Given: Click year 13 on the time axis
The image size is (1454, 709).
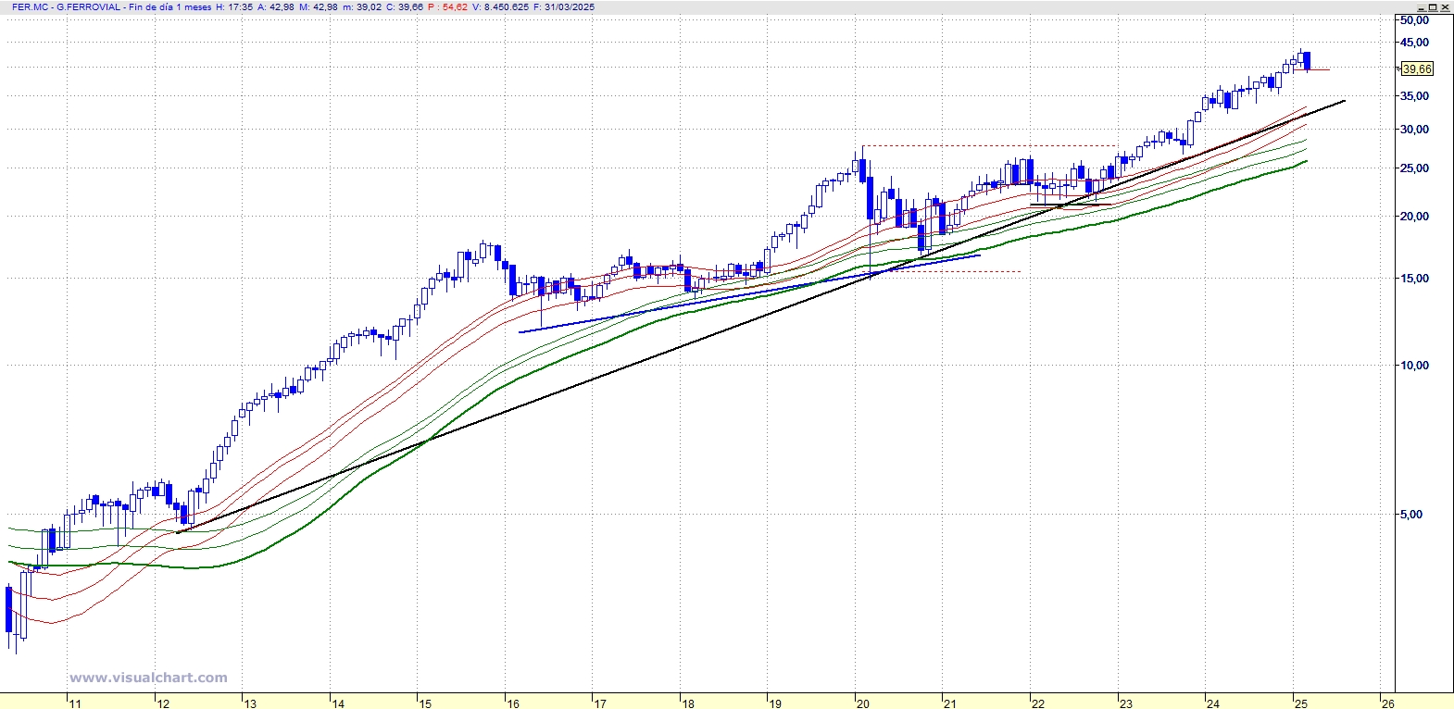Looking at the screenshot, I should click(x=250, y=703).
